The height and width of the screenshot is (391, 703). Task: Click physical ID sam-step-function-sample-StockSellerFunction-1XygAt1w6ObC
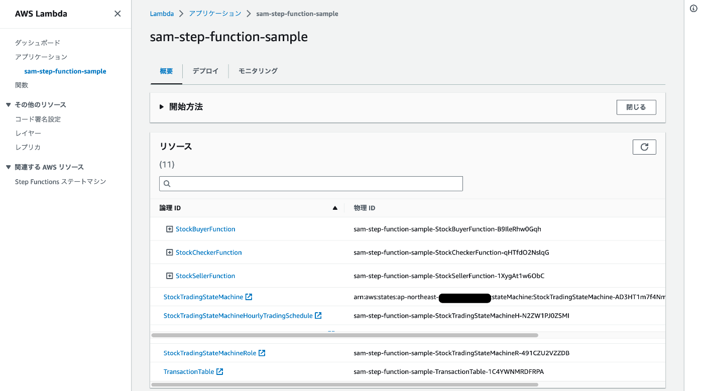click(449, 276)
